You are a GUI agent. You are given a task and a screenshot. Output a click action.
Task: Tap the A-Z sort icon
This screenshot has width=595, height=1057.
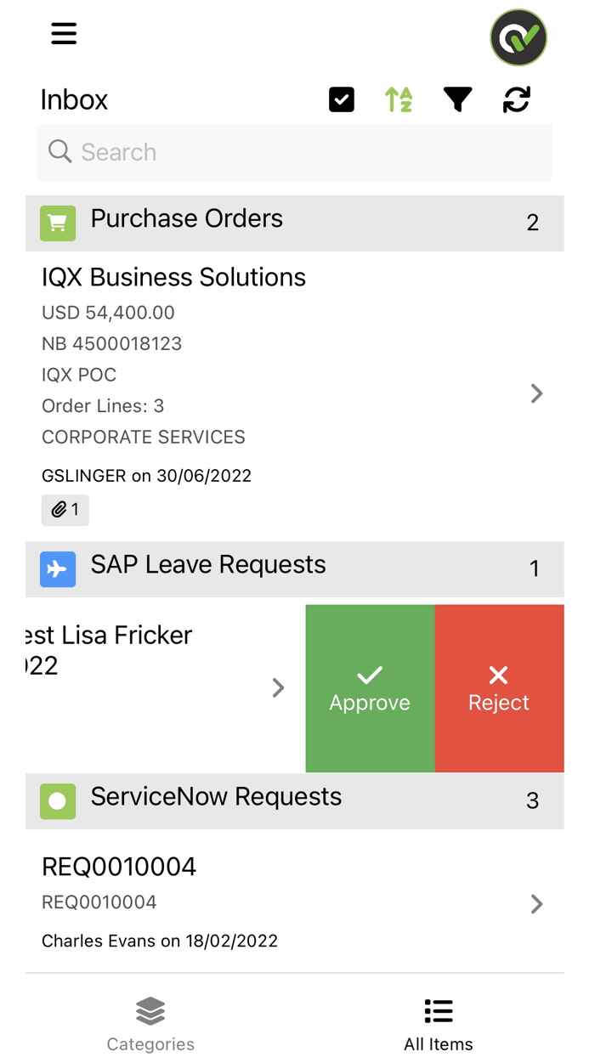pos(399,100)
